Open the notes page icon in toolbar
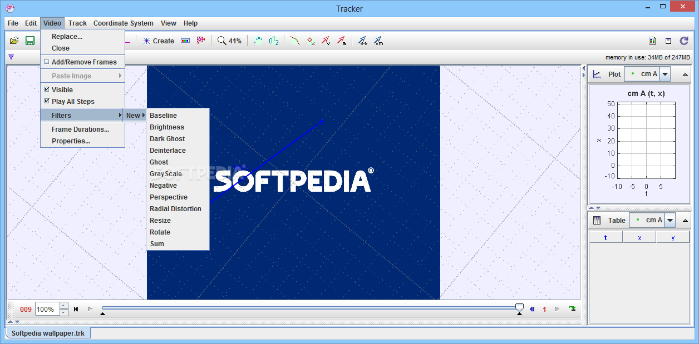Viewport: 699px width, 344px height. 652,41
